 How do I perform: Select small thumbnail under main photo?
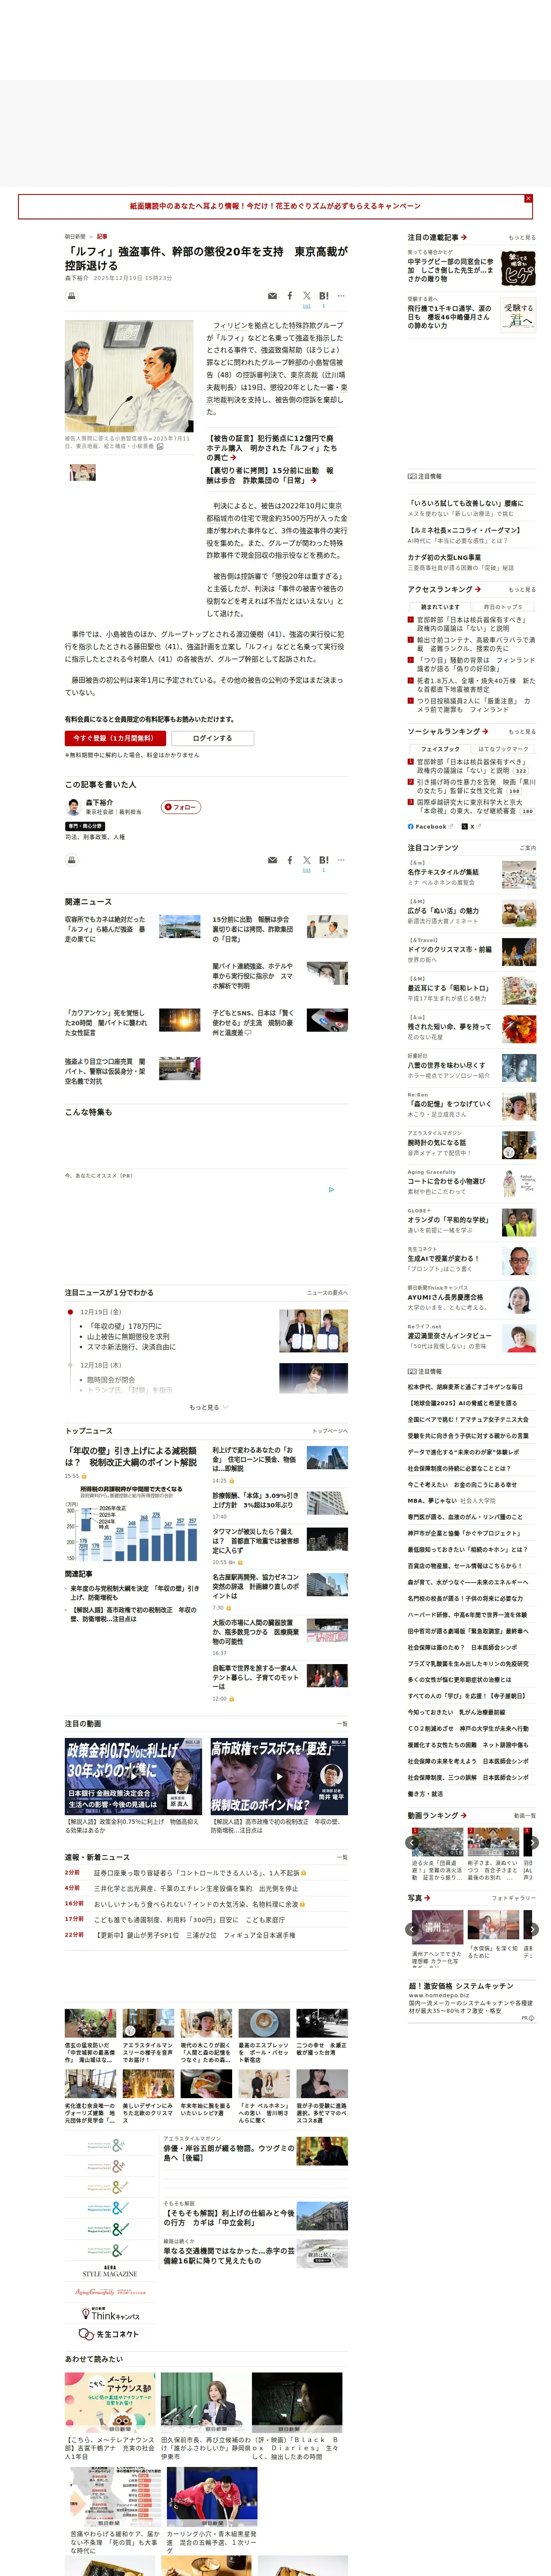click(x=83, y=472)
